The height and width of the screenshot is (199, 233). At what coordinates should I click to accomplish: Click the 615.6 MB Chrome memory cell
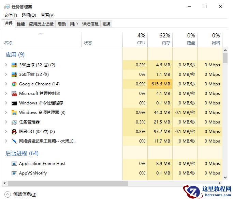coord(160,84)
